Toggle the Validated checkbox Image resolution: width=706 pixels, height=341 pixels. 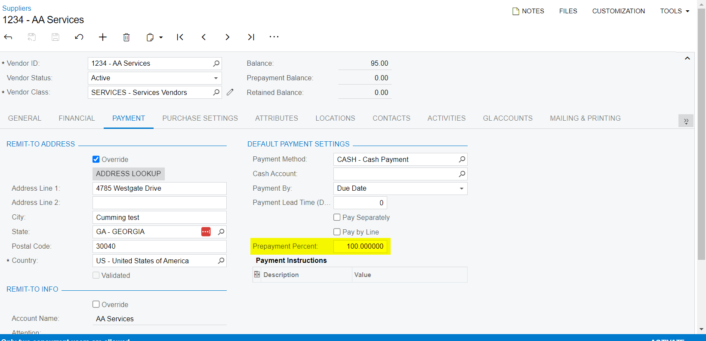click(96, 275)
